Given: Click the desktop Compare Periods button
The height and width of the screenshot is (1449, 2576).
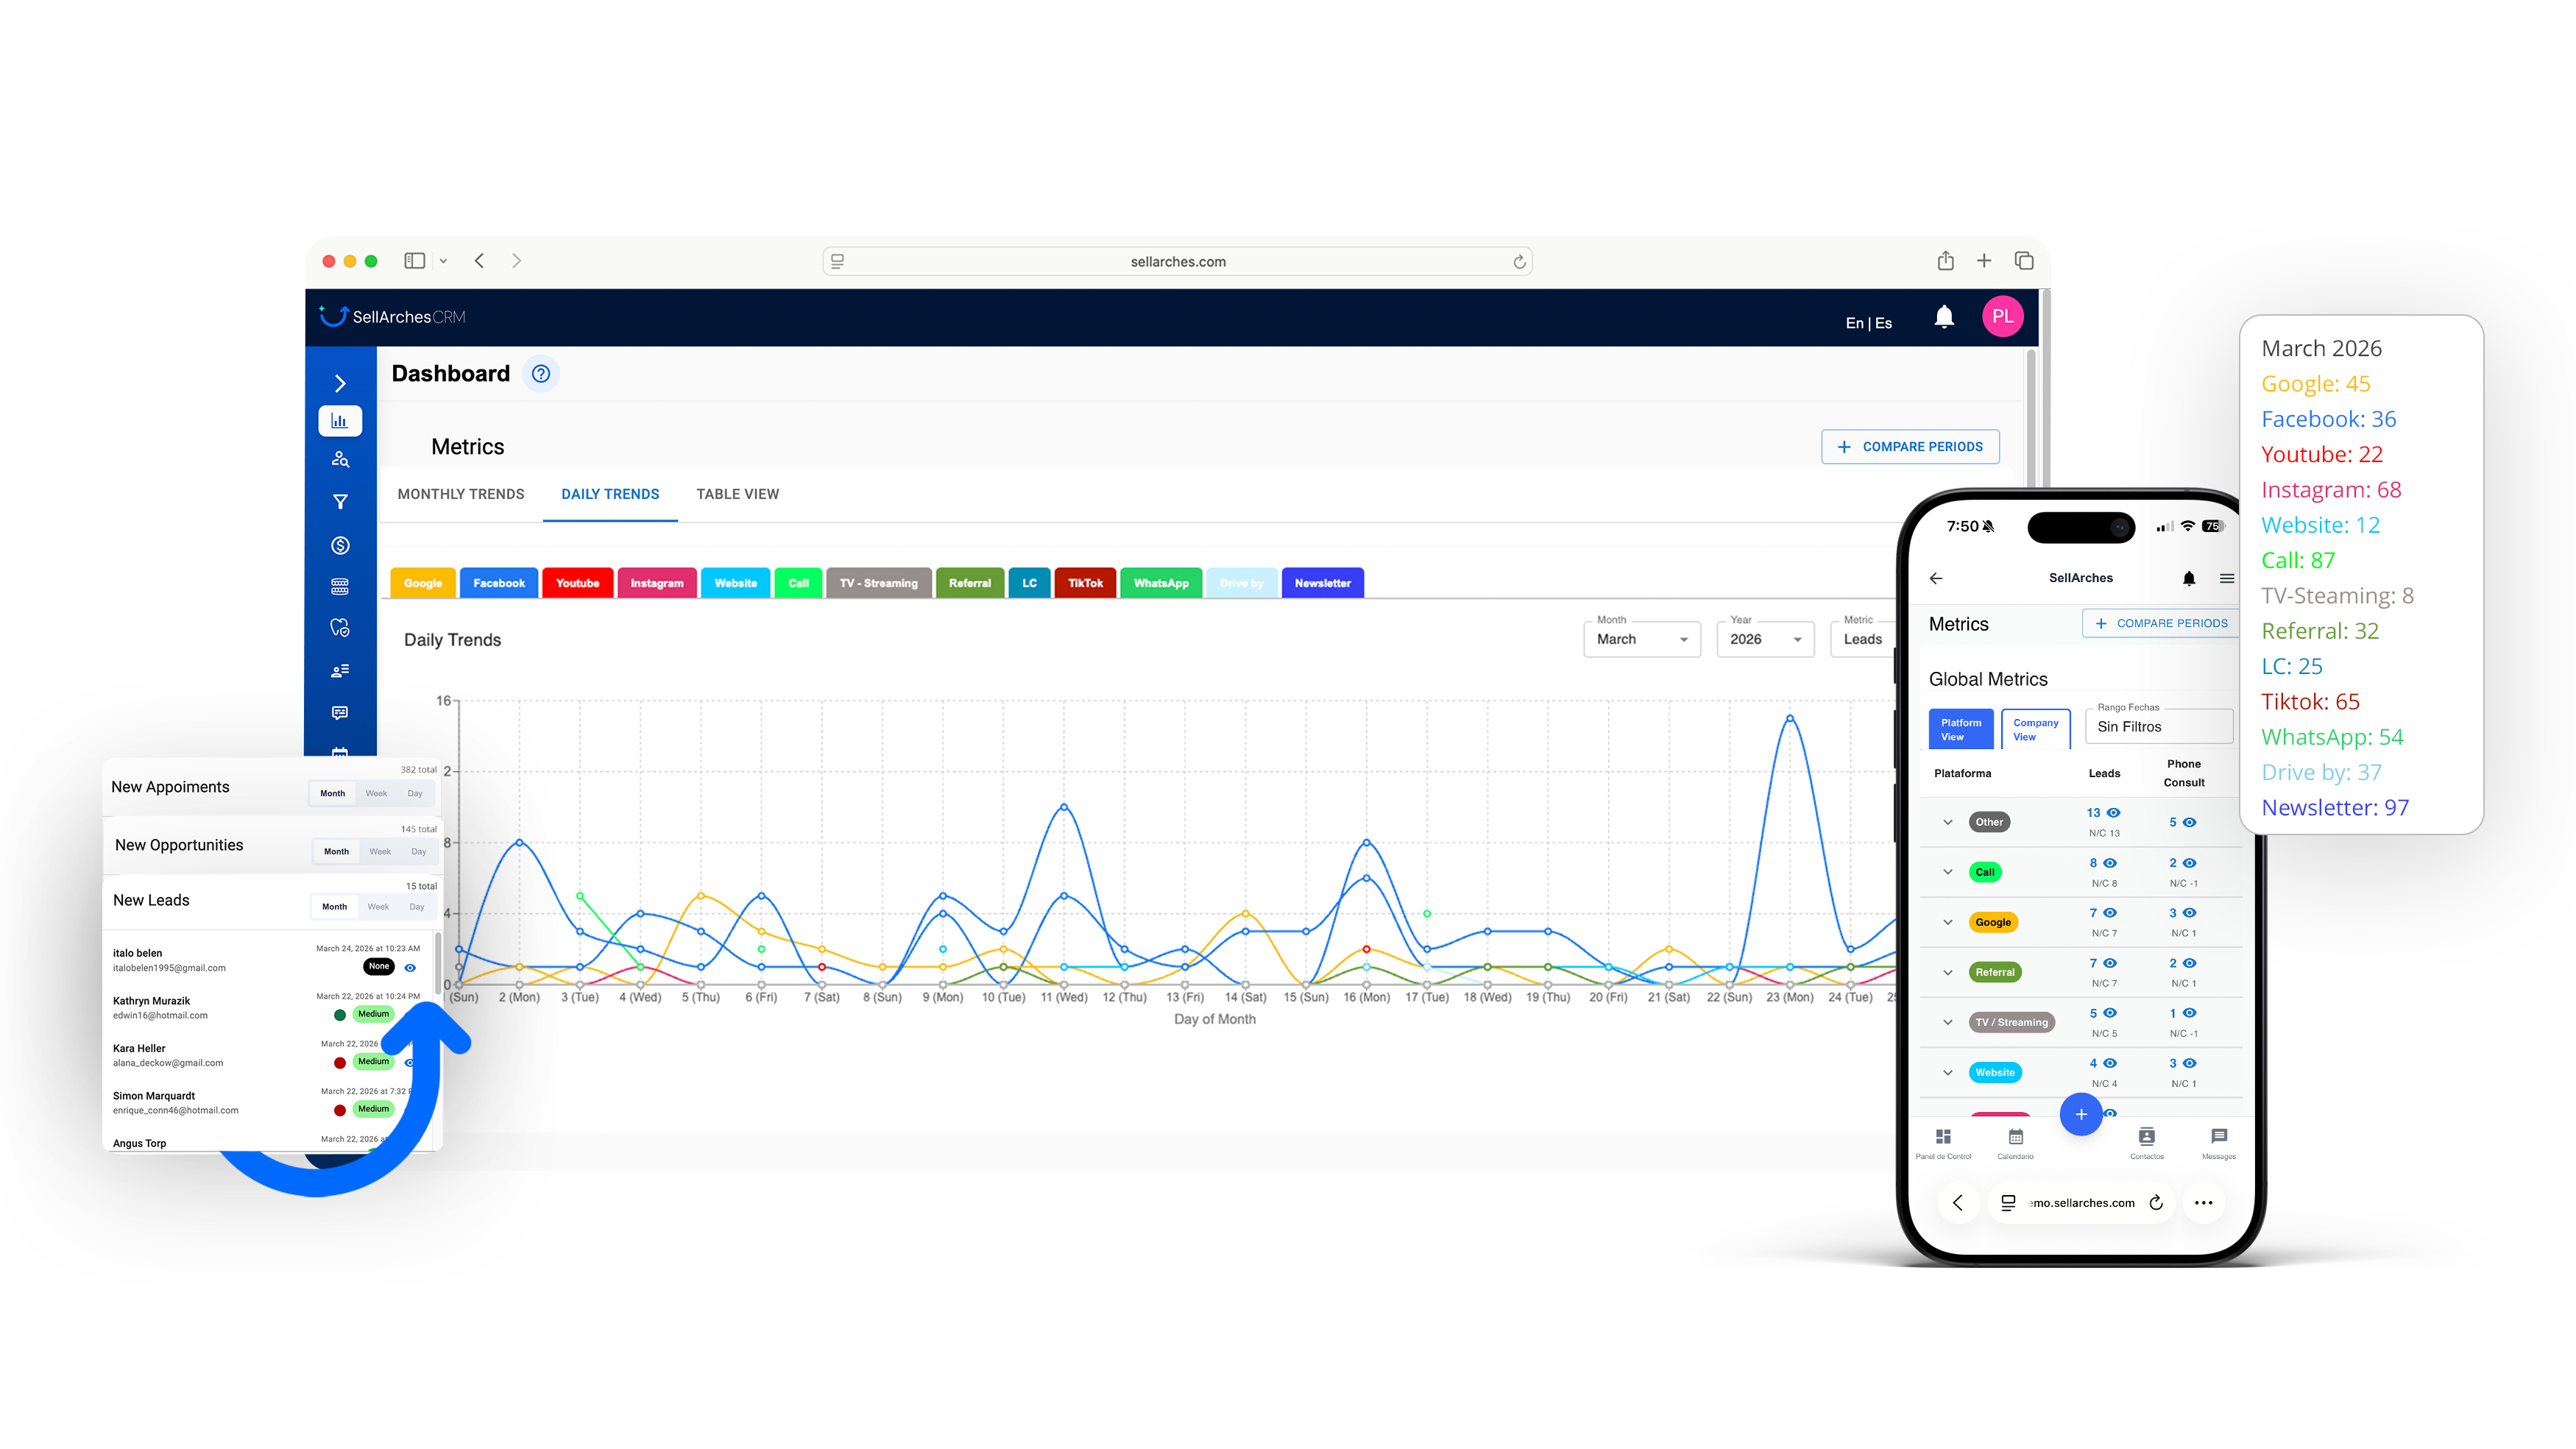Looking at the screenshot, I should (1909, 447).
